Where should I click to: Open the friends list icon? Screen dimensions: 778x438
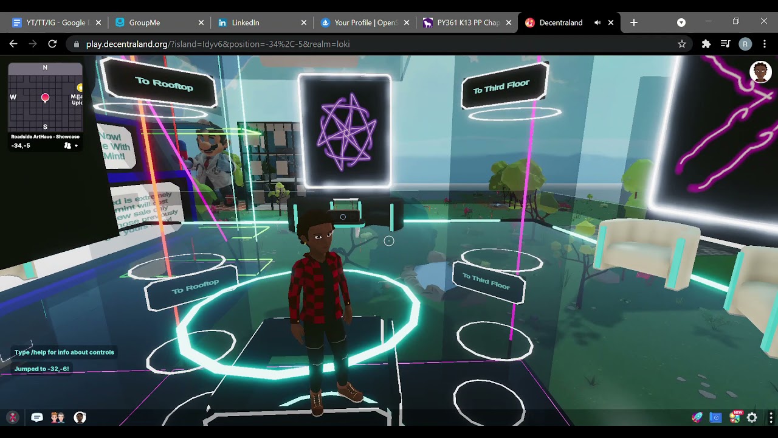[58, 417]
